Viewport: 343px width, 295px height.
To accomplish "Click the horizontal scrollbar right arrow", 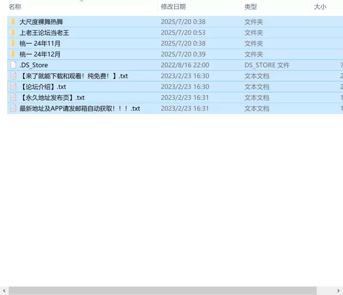I will (338, 291).
